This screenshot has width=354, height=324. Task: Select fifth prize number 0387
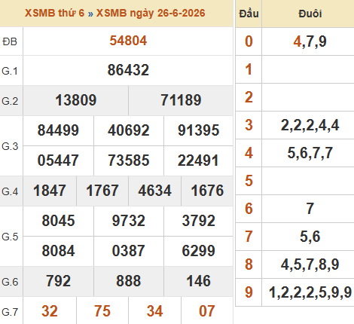click(x=129, y=251)
